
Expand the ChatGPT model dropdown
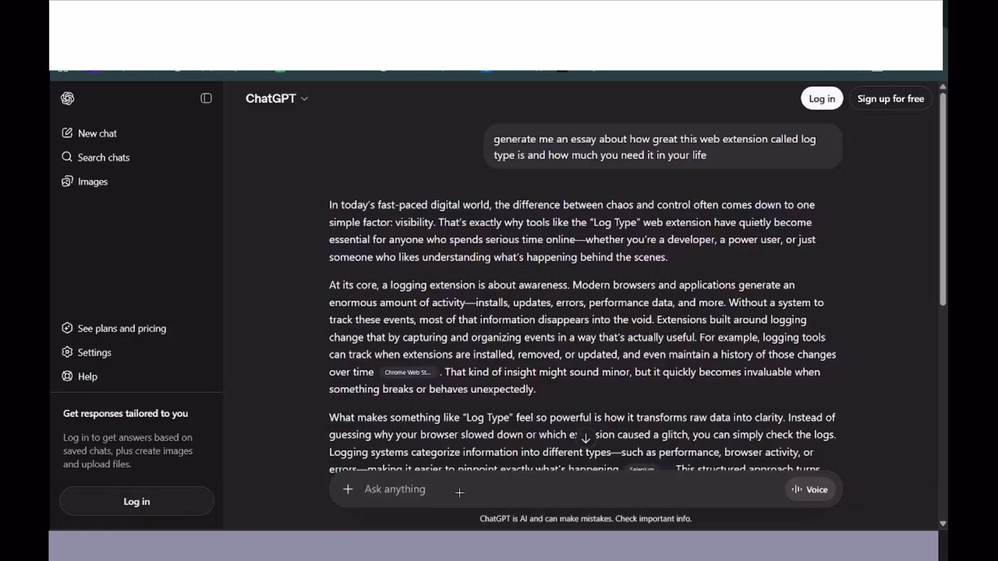point(277,98)
